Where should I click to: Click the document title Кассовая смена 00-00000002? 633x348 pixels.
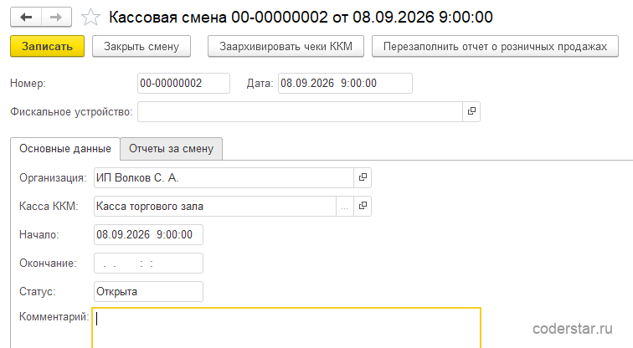click(301, 18)
